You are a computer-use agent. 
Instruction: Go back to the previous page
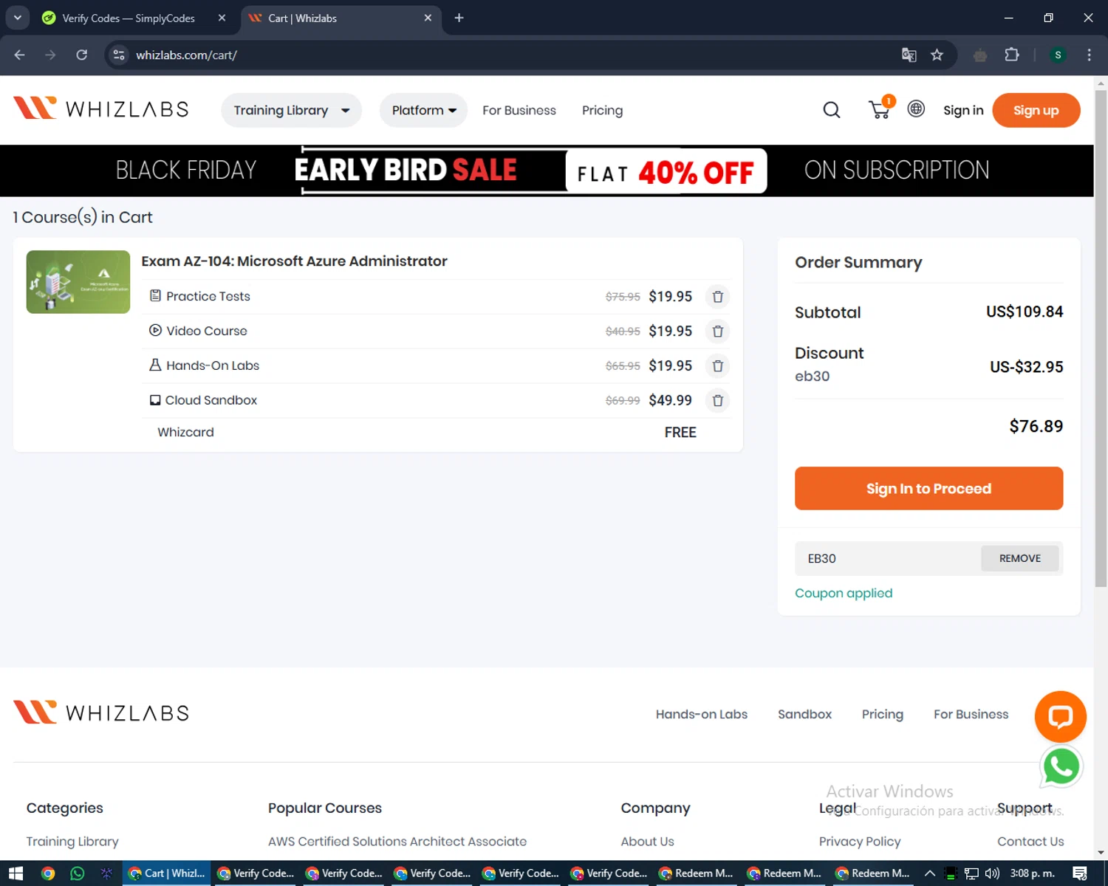(x=20, y=55)
